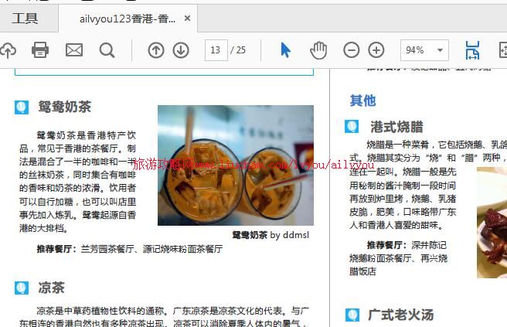Zoom out with minus button
This screenshot has width=507, height=327.
(352, 50)
